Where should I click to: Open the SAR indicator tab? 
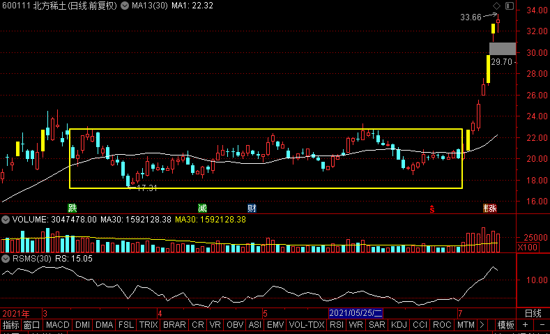click(377, 324)
